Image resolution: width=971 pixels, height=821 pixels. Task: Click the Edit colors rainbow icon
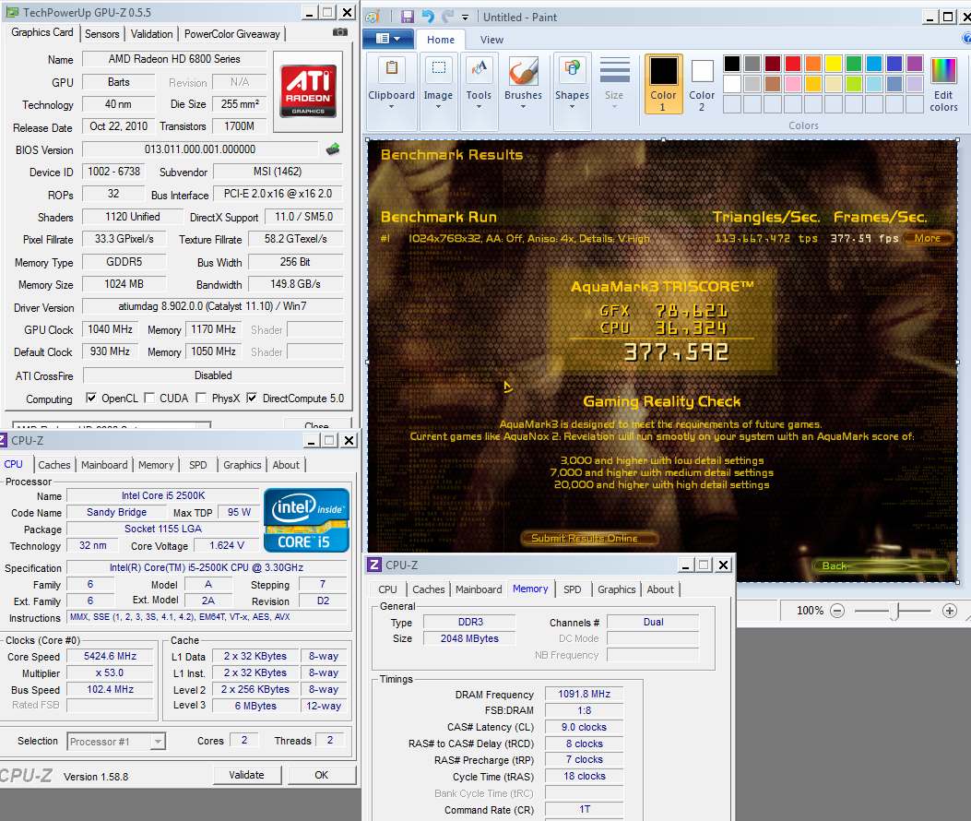[x=943, y=85]
